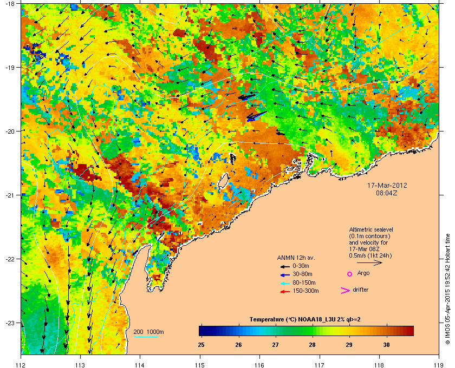Click the '17-Mar-2012' date label

(387, 185)
